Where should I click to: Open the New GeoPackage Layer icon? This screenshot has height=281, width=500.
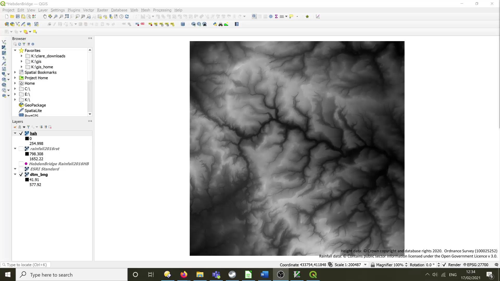click(x=12, y=24)
